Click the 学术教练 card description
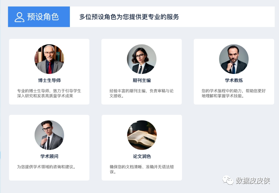The height and width of the screenshot is (193, 279). (x=234, y=93)
